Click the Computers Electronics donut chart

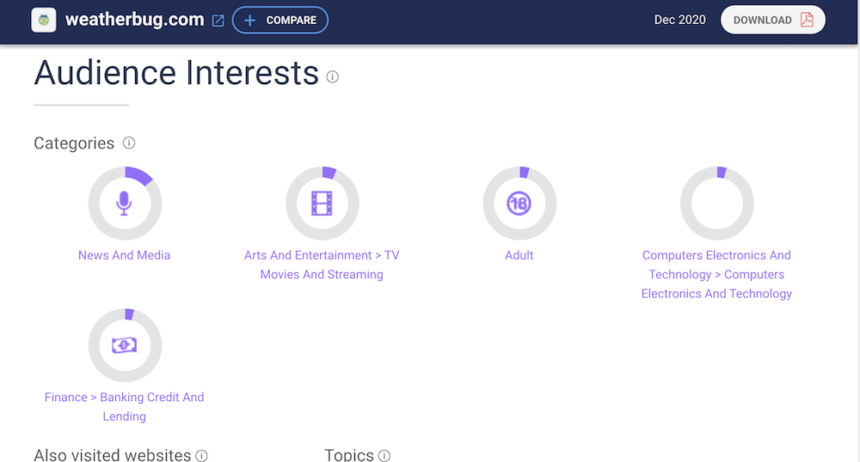point(716,204)
